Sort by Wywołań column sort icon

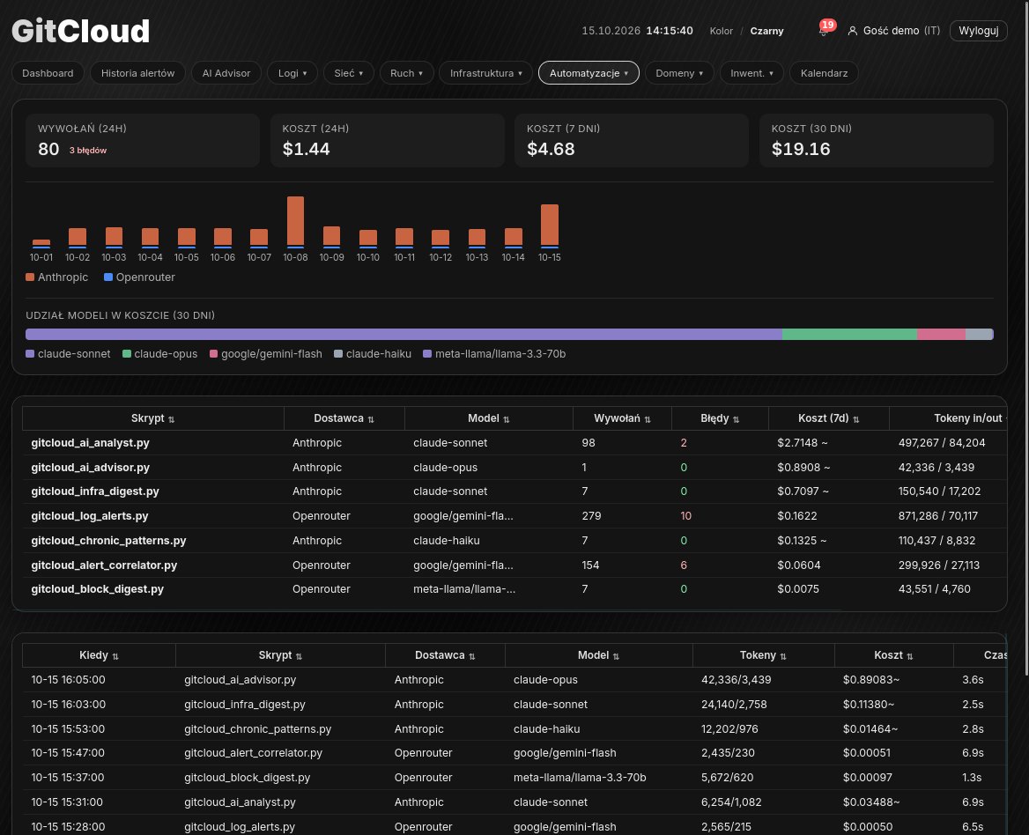coord(647,419)
